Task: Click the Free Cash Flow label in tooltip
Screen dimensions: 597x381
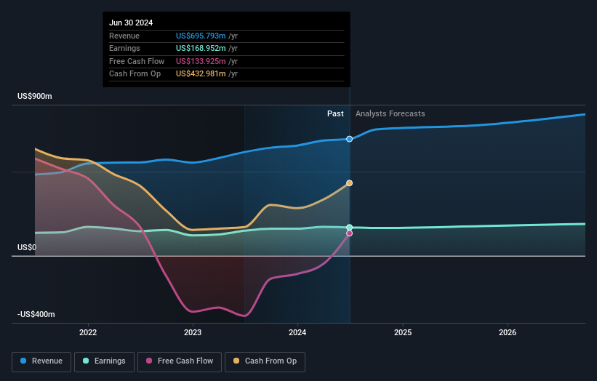Action: tap(137, 61)
